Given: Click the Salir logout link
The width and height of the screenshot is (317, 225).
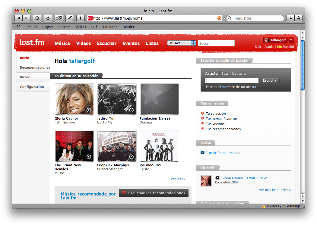Looking at the screenshot, I should coord(258,47).
